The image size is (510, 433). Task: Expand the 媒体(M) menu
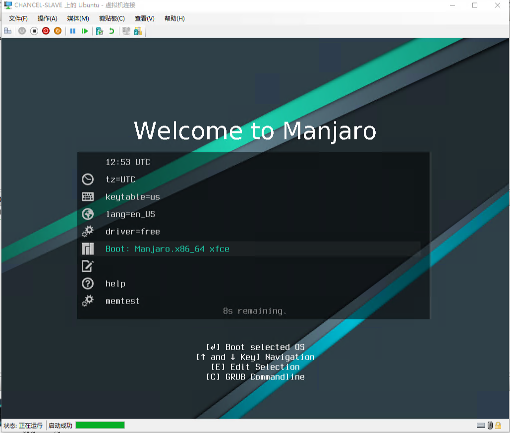coord(78,18)
